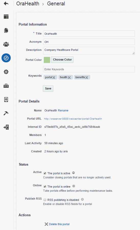Click the Enter Keywords input field
This screenshot has height=230, width=140.
89,69
